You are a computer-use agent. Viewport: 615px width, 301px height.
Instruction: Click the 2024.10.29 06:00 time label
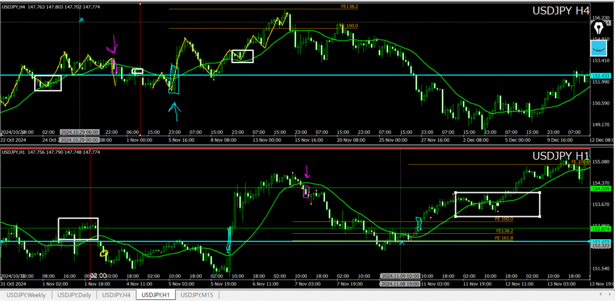[79, 132]
